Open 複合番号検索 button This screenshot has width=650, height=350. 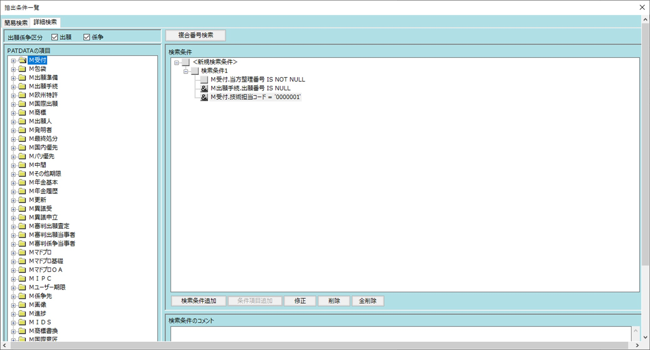[195, 35]
